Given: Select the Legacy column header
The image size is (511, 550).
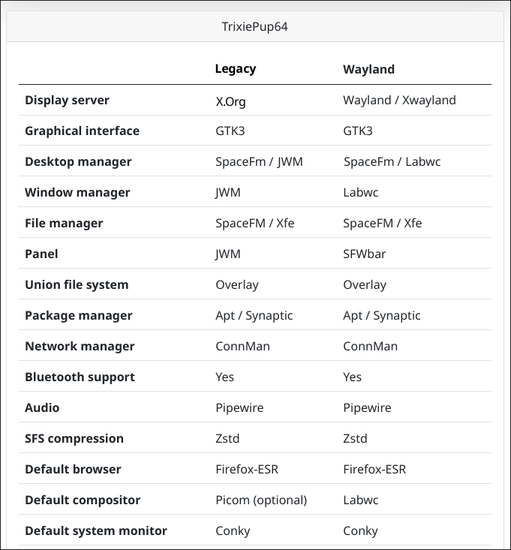Looking at the screenshot, I should 236,69.
